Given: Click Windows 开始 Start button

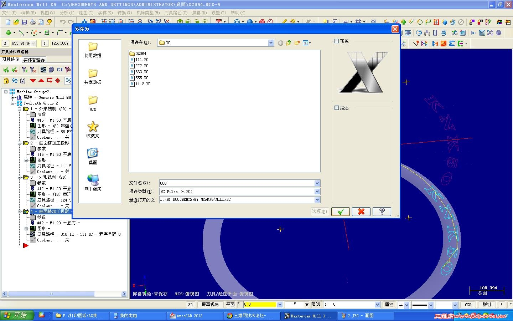Looking at the screenshot, I should click(17, 315).
